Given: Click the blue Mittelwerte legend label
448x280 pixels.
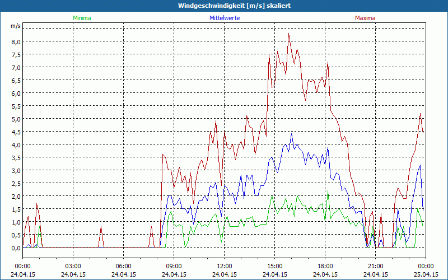Looking at the screenshot, I should 225,18.
